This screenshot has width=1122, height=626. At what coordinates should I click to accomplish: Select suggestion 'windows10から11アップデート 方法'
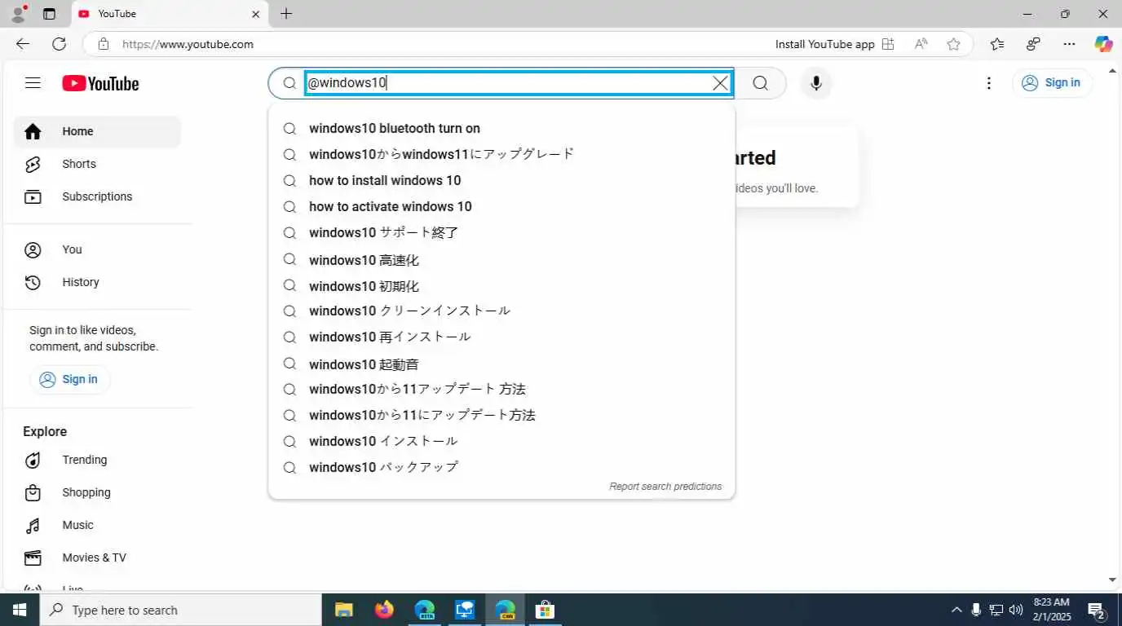point(501,389)
